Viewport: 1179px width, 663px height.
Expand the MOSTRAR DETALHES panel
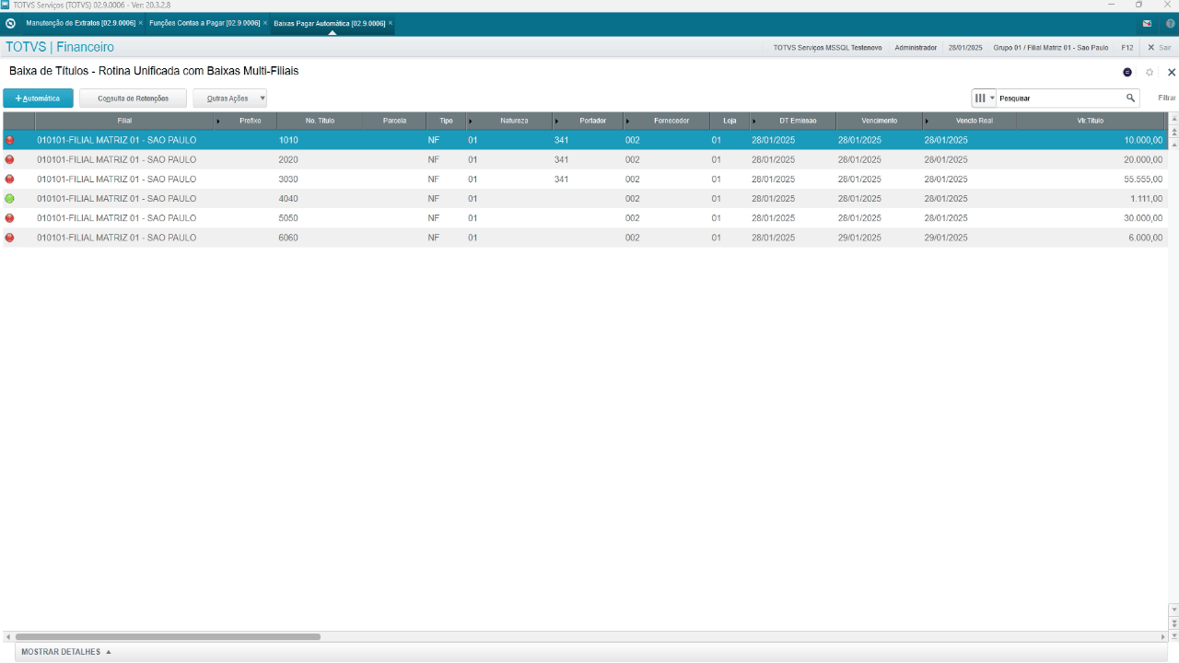(66, 652)
